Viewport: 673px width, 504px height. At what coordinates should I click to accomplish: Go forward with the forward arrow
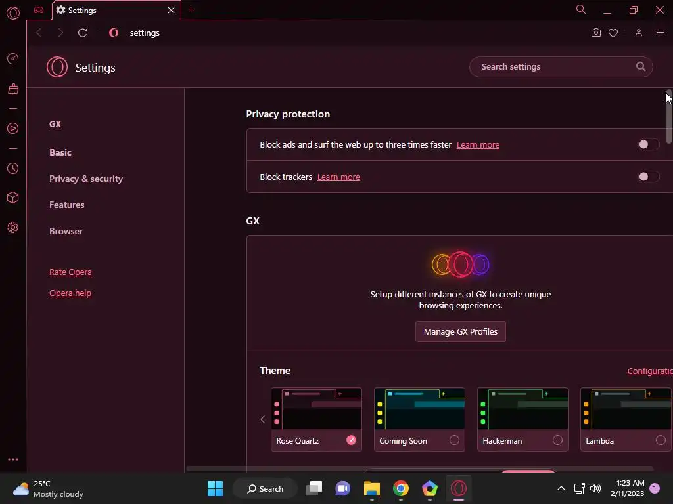click(60, 33)
